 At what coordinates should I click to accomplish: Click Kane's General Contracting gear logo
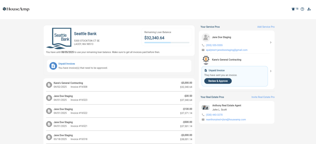click(206, 59)
